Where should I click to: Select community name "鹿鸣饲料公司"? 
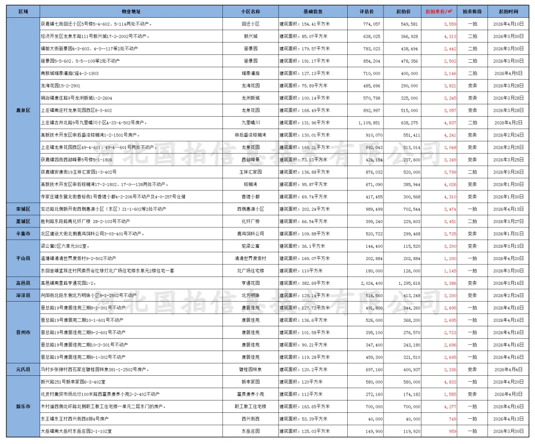(251, 233)
